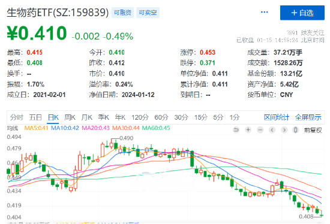Select the 60分 chart tab
The width and height of the screenshot is (330, 224).
tap(161, 117)
